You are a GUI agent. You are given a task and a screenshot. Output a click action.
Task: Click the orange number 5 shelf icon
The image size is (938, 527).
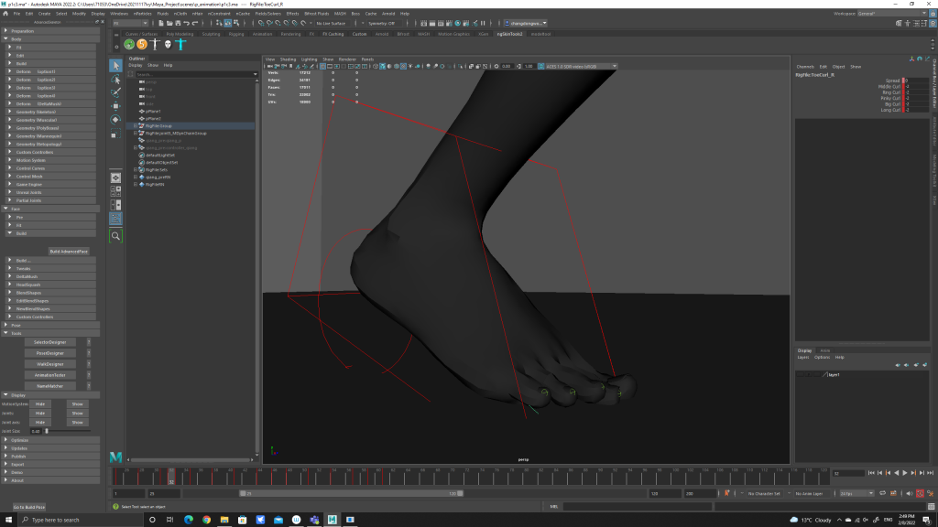[x=142, y=44]
